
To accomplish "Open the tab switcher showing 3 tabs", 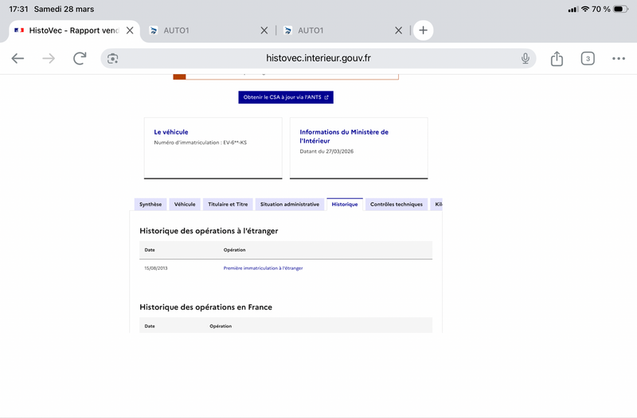I will pos(588,58).
